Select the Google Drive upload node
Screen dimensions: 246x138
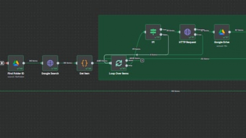(x=222, y=32)
